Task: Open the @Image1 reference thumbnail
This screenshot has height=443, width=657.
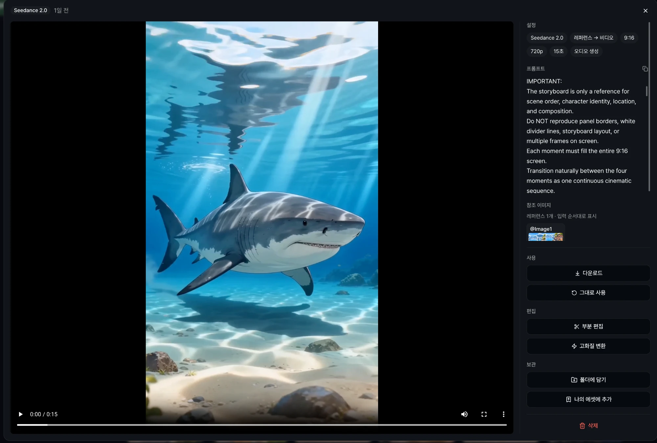Action: click(x=546, y=233)
